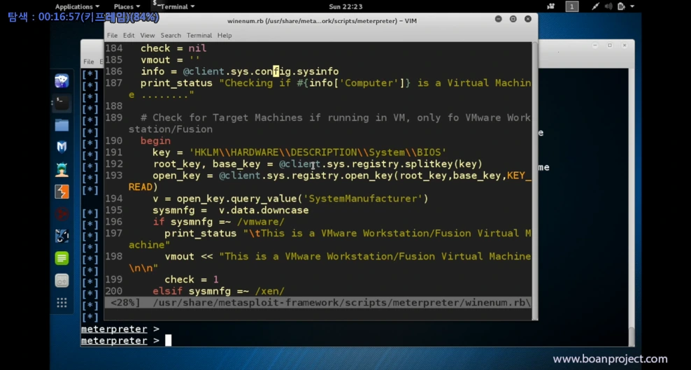Show all applications grid icon
This screenshot has height=370, width=691.
(62, 303)
